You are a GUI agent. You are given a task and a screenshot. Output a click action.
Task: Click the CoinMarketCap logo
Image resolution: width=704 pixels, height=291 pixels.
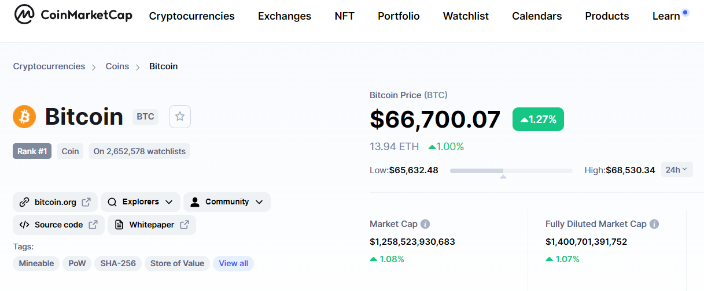click(73, 16)
